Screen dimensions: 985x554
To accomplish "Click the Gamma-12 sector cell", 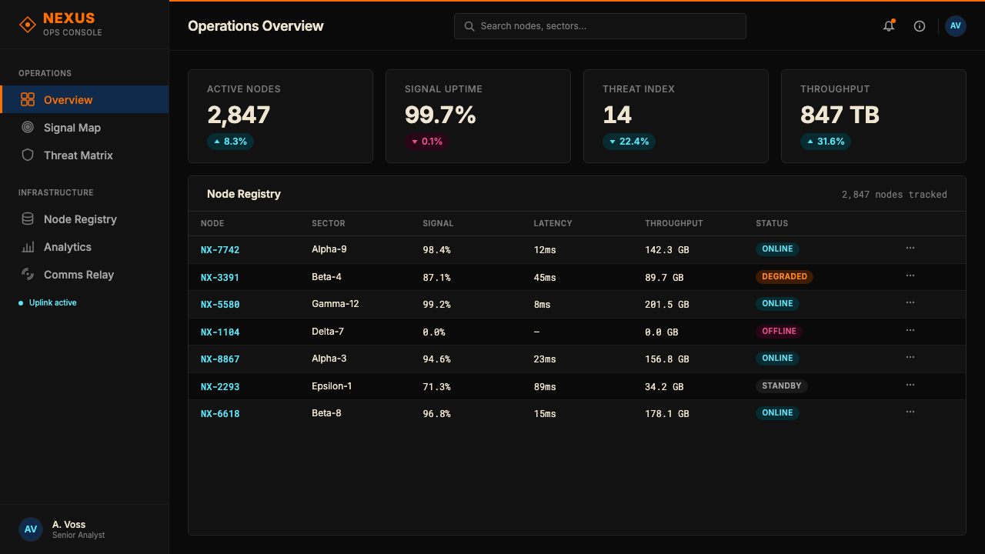I will click(x=336, y=304).
